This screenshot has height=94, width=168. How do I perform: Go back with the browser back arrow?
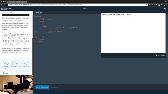click(x=2, y=5)
